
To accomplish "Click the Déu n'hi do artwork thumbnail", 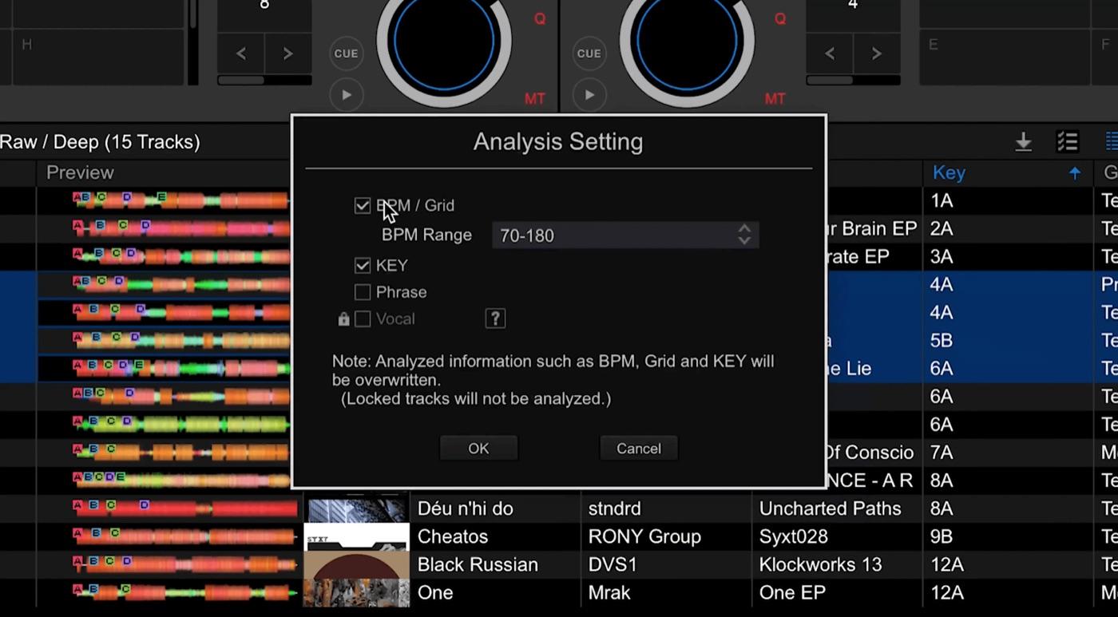I will click(x=356, y=508).
